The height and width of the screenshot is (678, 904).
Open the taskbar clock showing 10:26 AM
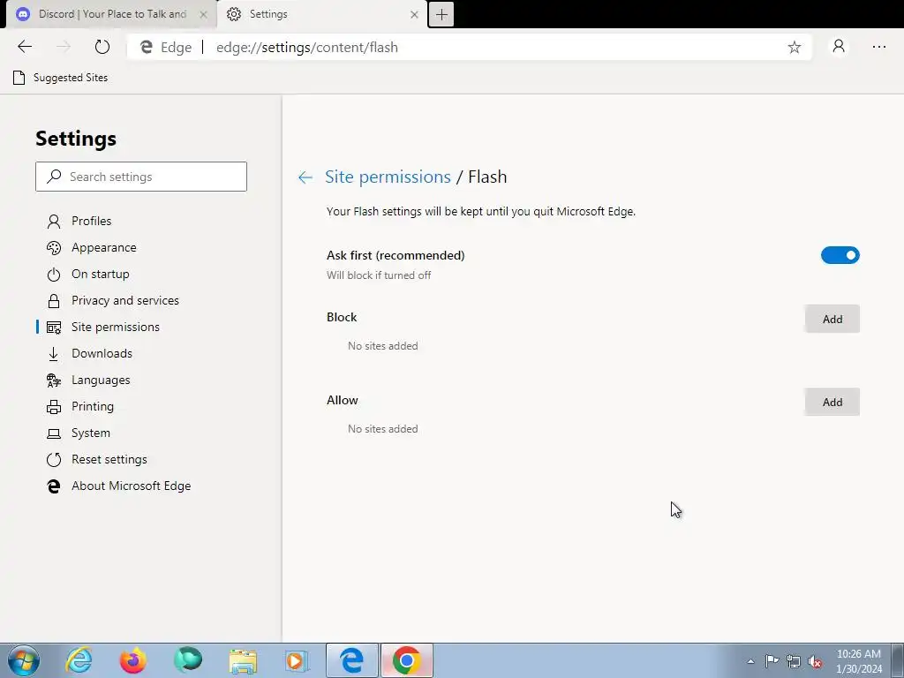pyautogui.click(x=858, y=661)
